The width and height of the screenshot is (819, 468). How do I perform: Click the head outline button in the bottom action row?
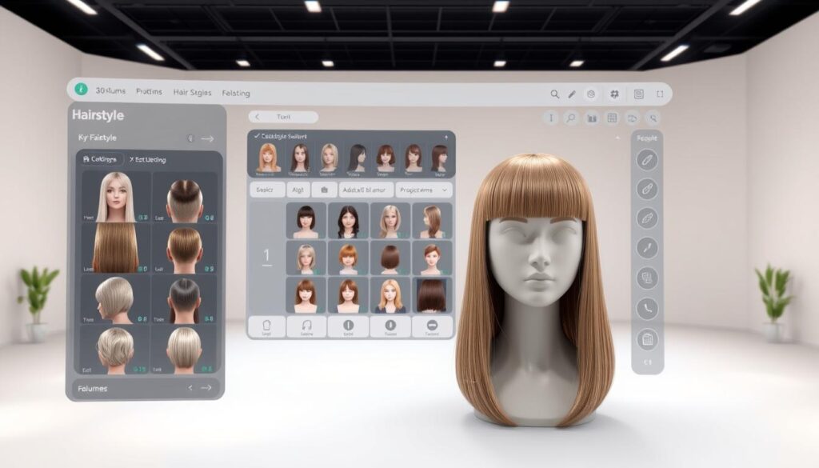(x=266, y=327)
